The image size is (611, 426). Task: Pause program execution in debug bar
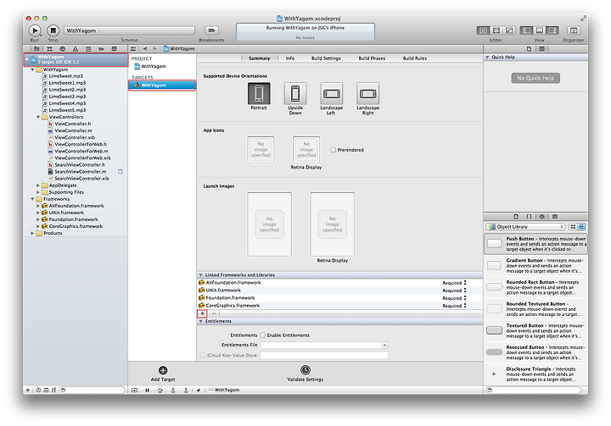(148, 390)
